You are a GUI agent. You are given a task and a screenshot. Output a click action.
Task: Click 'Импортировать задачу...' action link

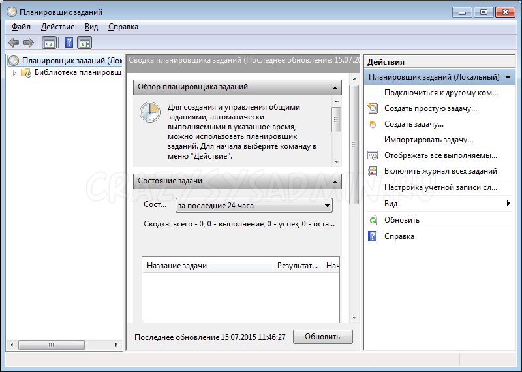(428, 140)
